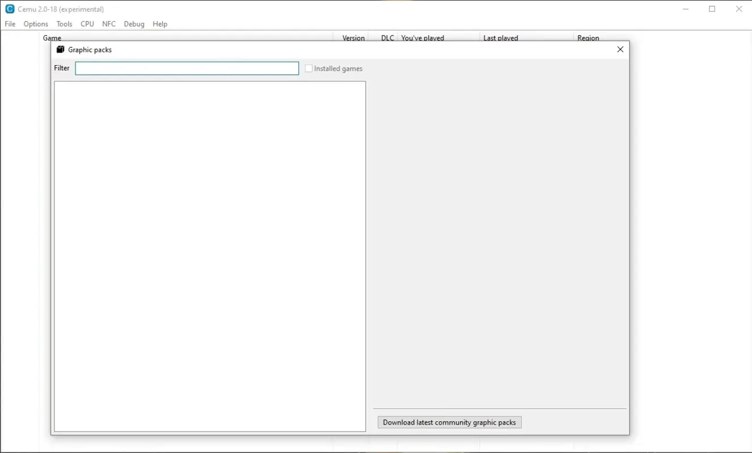Sort by the You've played column

click(x=423, y=38)
